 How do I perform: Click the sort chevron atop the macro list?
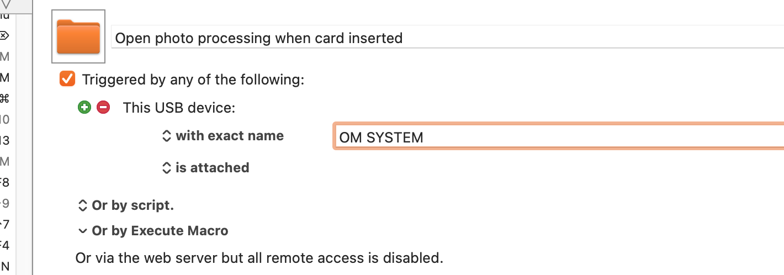pos(6,4)
